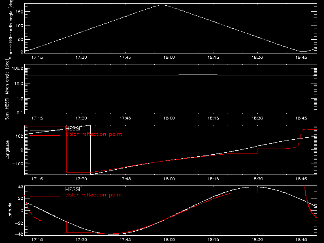This screenshot has height=243, width=324.
Task: Click 18:30 time label under Latitude plot
Action: [x=257, y=239]
